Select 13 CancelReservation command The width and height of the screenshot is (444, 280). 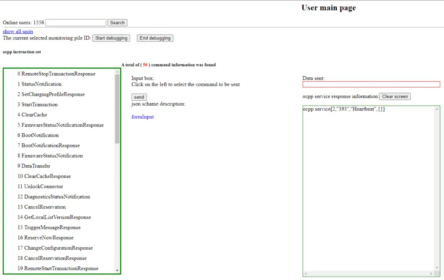pos(42,207)
